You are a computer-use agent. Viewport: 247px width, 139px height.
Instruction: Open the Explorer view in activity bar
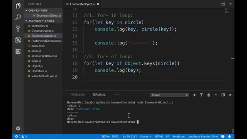[18, 6]
